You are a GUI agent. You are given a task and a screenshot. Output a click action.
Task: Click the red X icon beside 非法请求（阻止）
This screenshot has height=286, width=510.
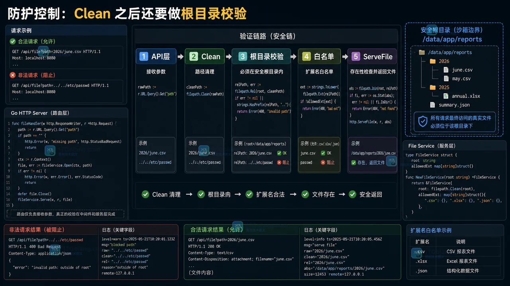point(13,75)
